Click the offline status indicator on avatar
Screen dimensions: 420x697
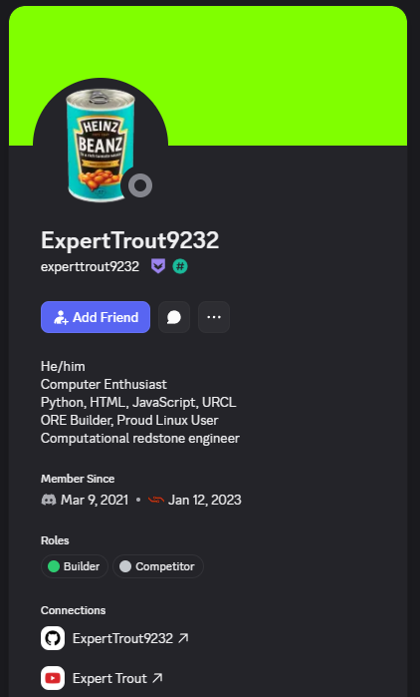click(140, 185)
